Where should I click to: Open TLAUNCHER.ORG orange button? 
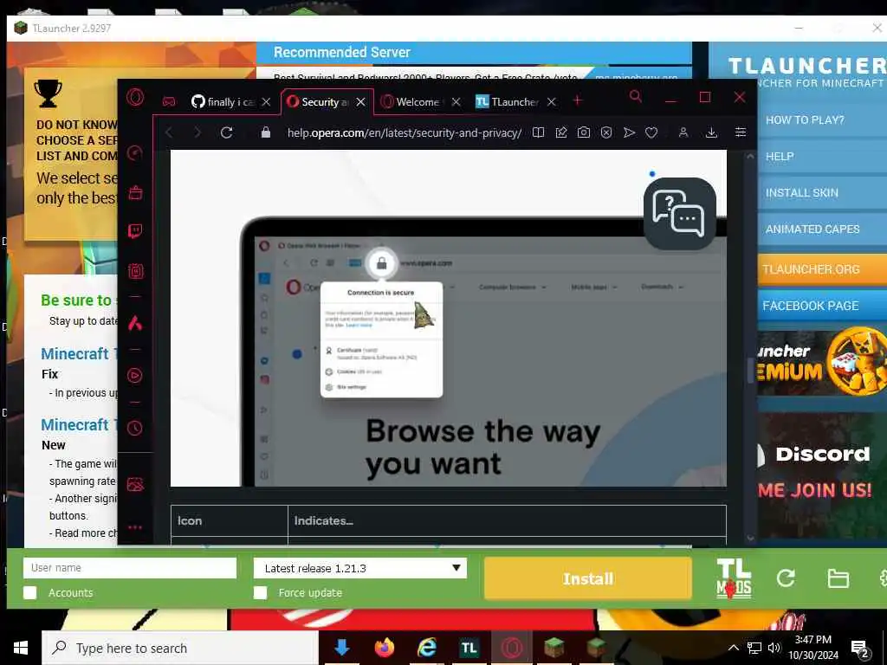pyautogui.click(x=822, y=269)
